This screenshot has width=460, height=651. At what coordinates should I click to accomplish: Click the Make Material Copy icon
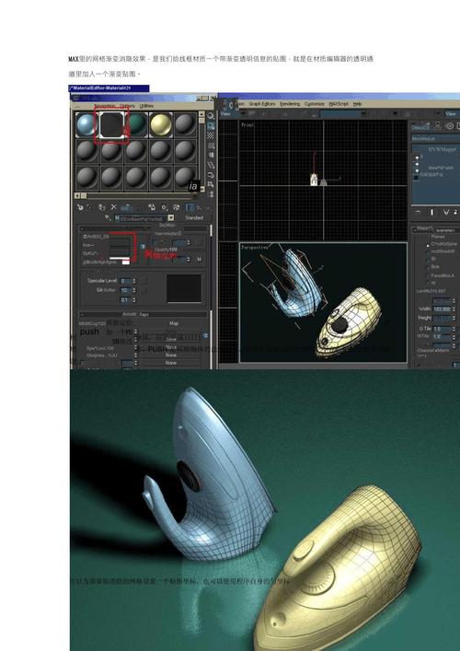[126, 207]
